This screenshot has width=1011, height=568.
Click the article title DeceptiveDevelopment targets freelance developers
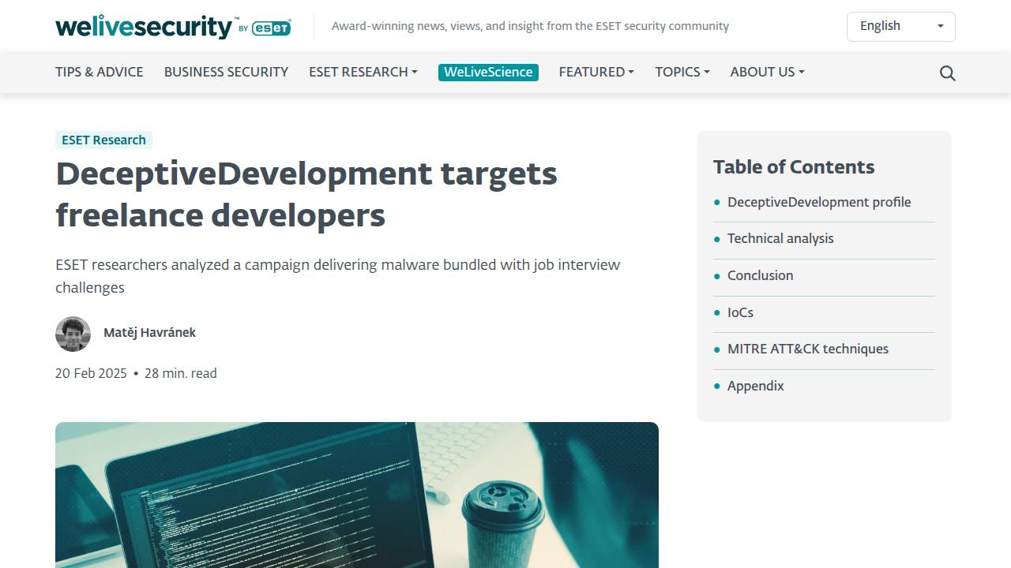pos(306,194)
